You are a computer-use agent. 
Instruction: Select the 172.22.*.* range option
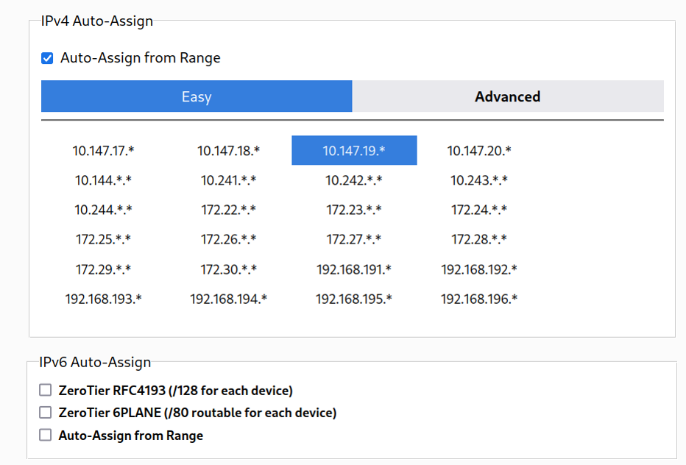[x=229, y=210]
